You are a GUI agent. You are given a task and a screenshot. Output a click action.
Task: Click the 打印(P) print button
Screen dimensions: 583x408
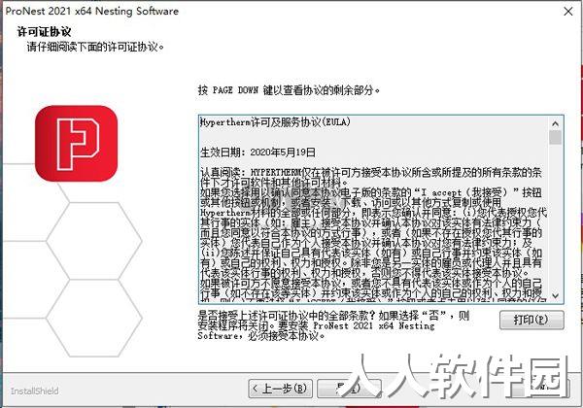point(532,320)
